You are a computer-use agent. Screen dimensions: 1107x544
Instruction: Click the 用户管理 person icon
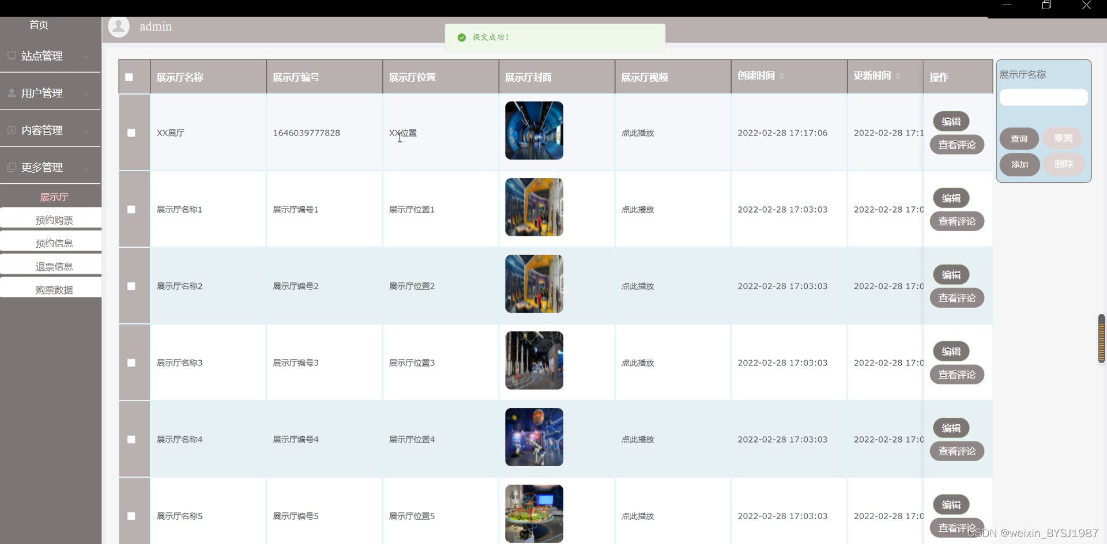pyautogui.click(x=12, y=93)
